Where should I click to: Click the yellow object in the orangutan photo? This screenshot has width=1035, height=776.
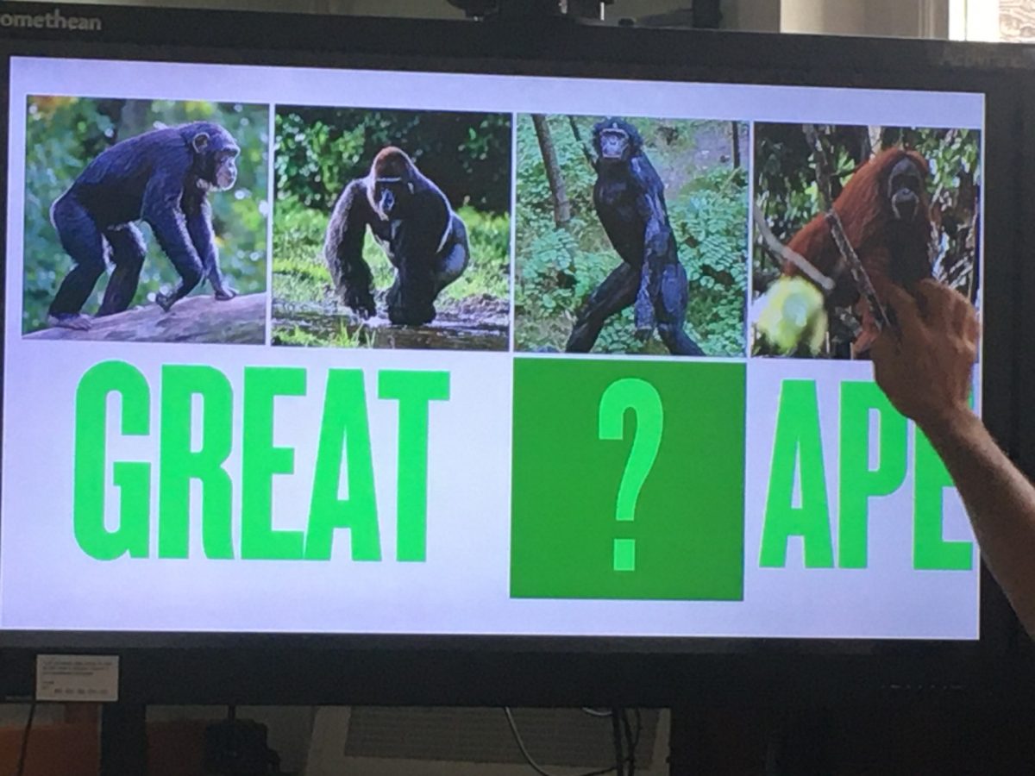[792, 316]
